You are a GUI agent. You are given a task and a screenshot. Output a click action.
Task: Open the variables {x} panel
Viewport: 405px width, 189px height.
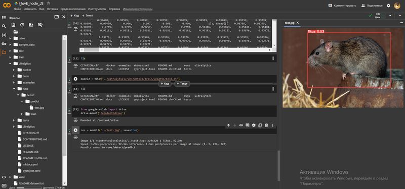point(4,35)
